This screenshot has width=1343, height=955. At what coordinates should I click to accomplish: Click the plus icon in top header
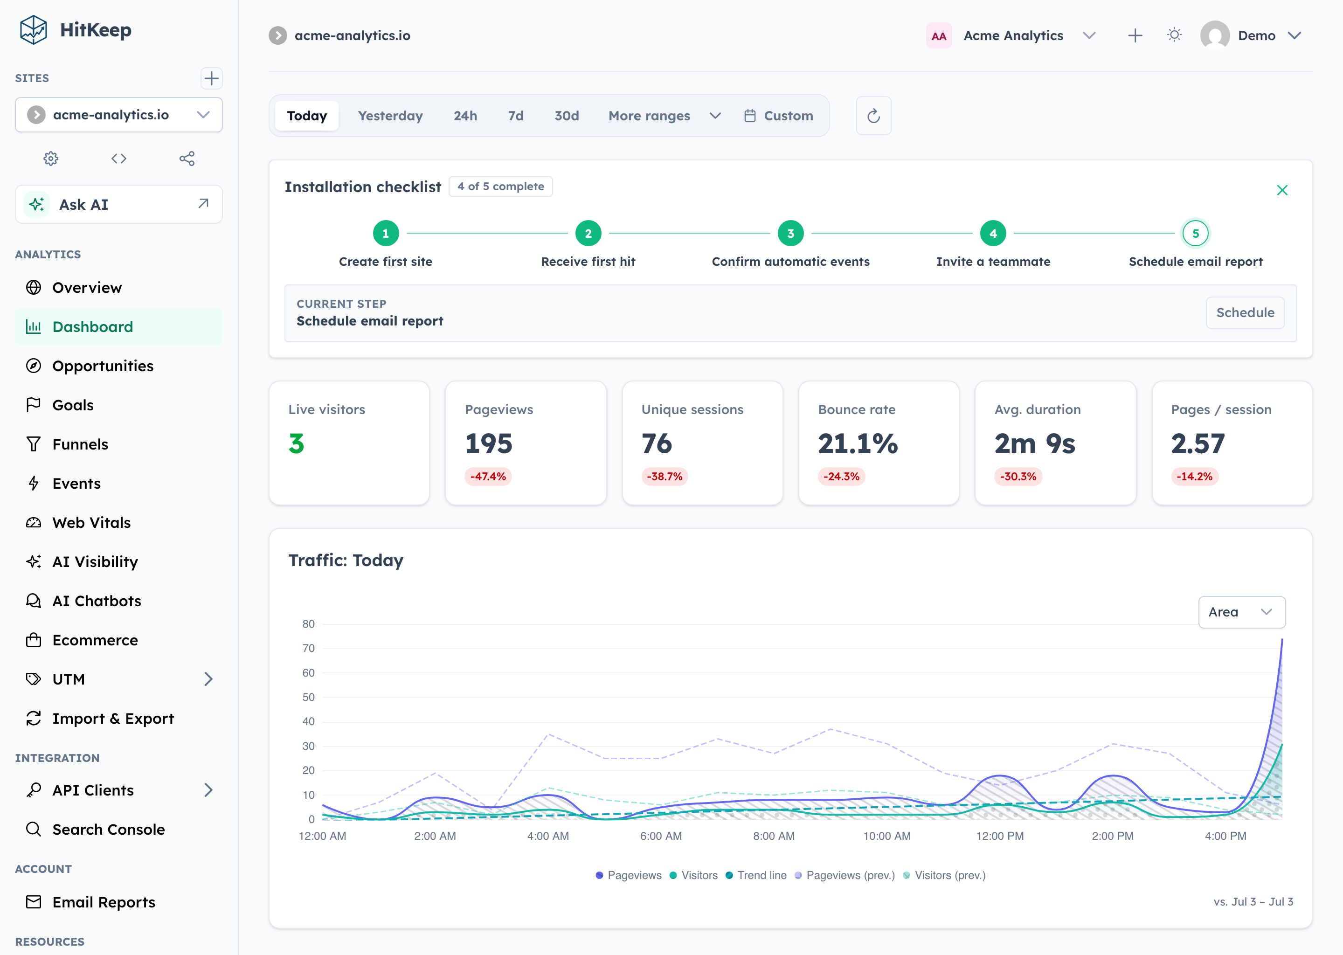pos(1135,35)
